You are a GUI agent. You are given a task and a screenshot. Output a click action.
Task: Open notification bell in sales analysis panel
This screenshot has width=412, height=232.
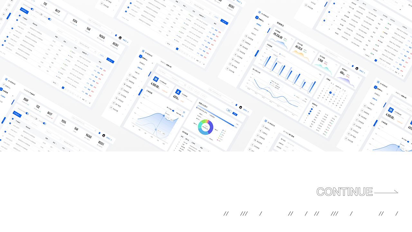tap(237, 105)
